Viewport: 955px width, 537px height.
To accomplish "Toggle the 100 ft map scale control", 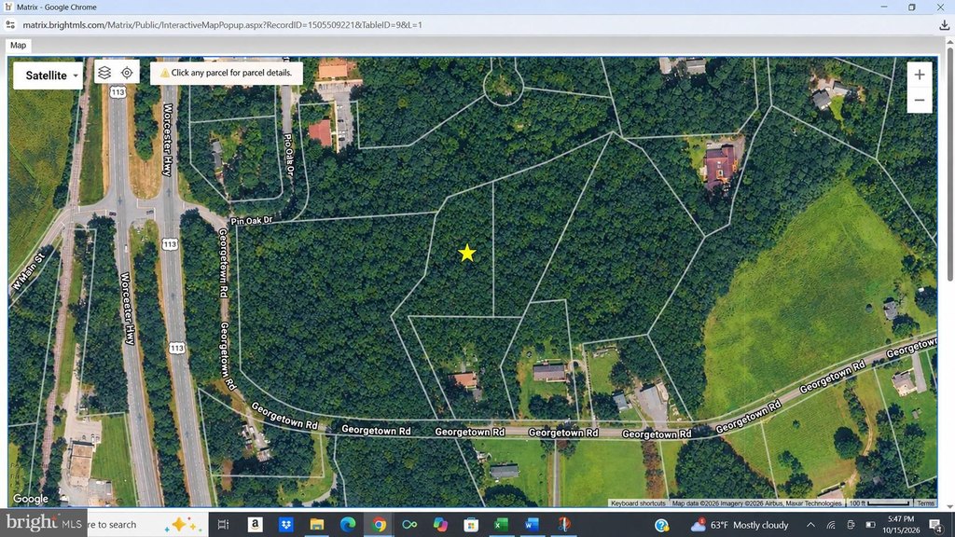I will click(879, 503).
